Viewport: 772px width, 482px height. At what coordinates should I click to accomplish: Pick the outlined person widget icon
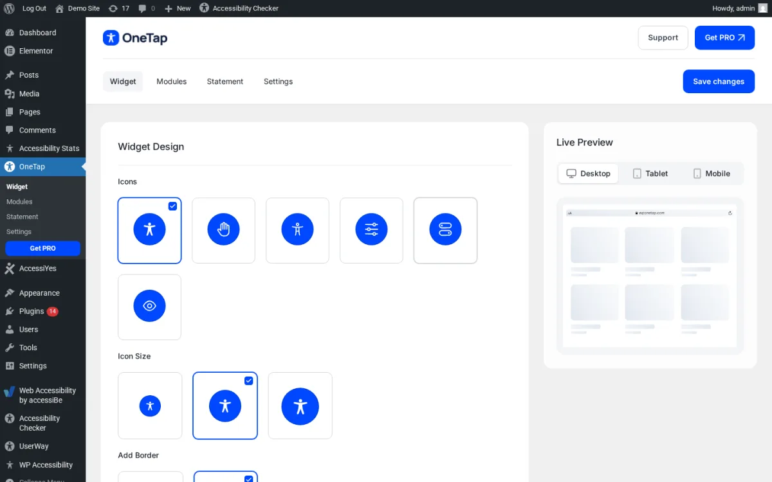tap(297, 230)
